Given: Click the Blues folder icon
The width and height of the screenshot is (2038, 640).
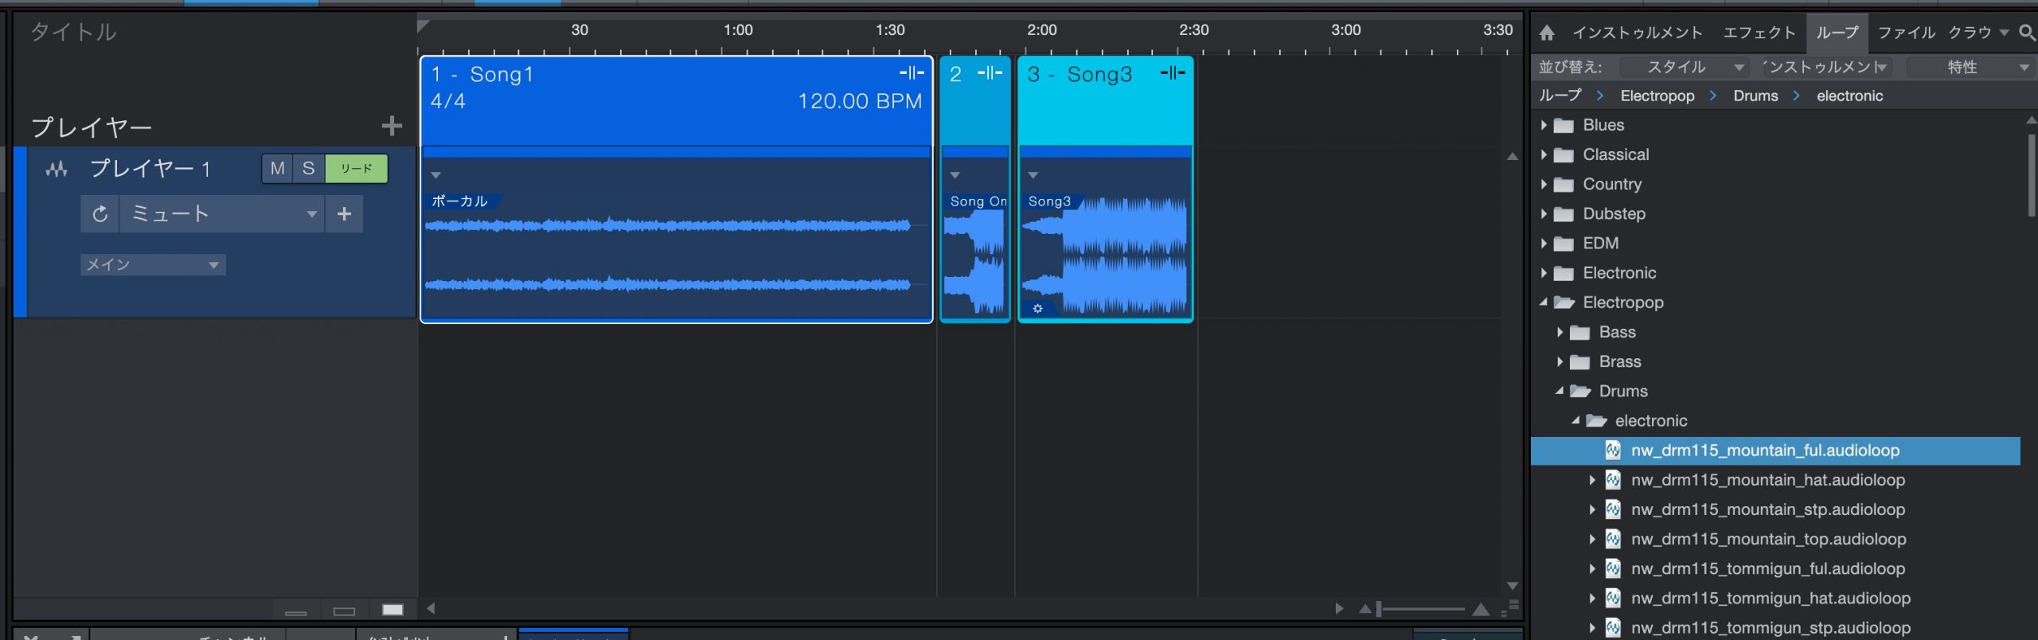Looking at the screenshot, I should tap(1564, 126).
